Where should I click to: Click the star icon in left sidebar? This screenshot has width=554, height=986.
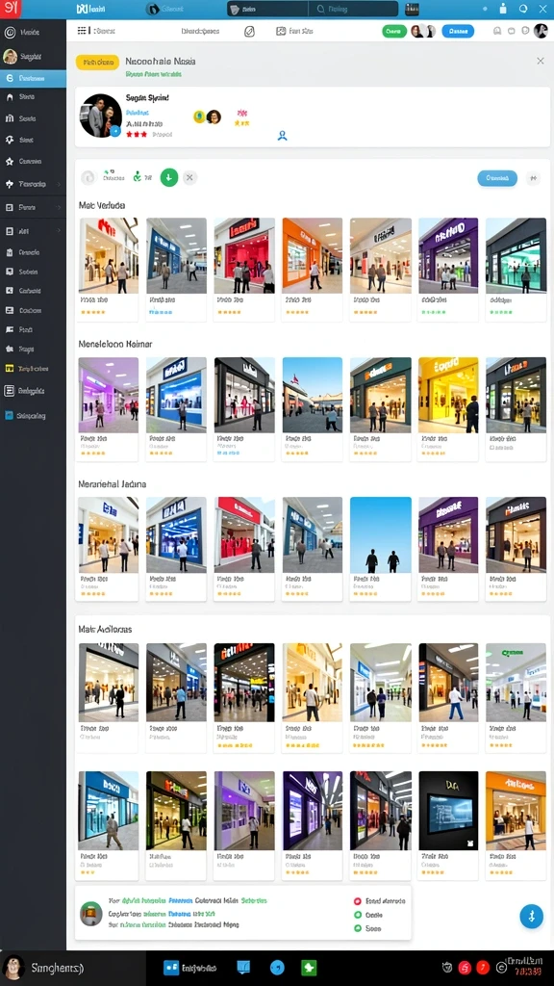pos(10,162)
